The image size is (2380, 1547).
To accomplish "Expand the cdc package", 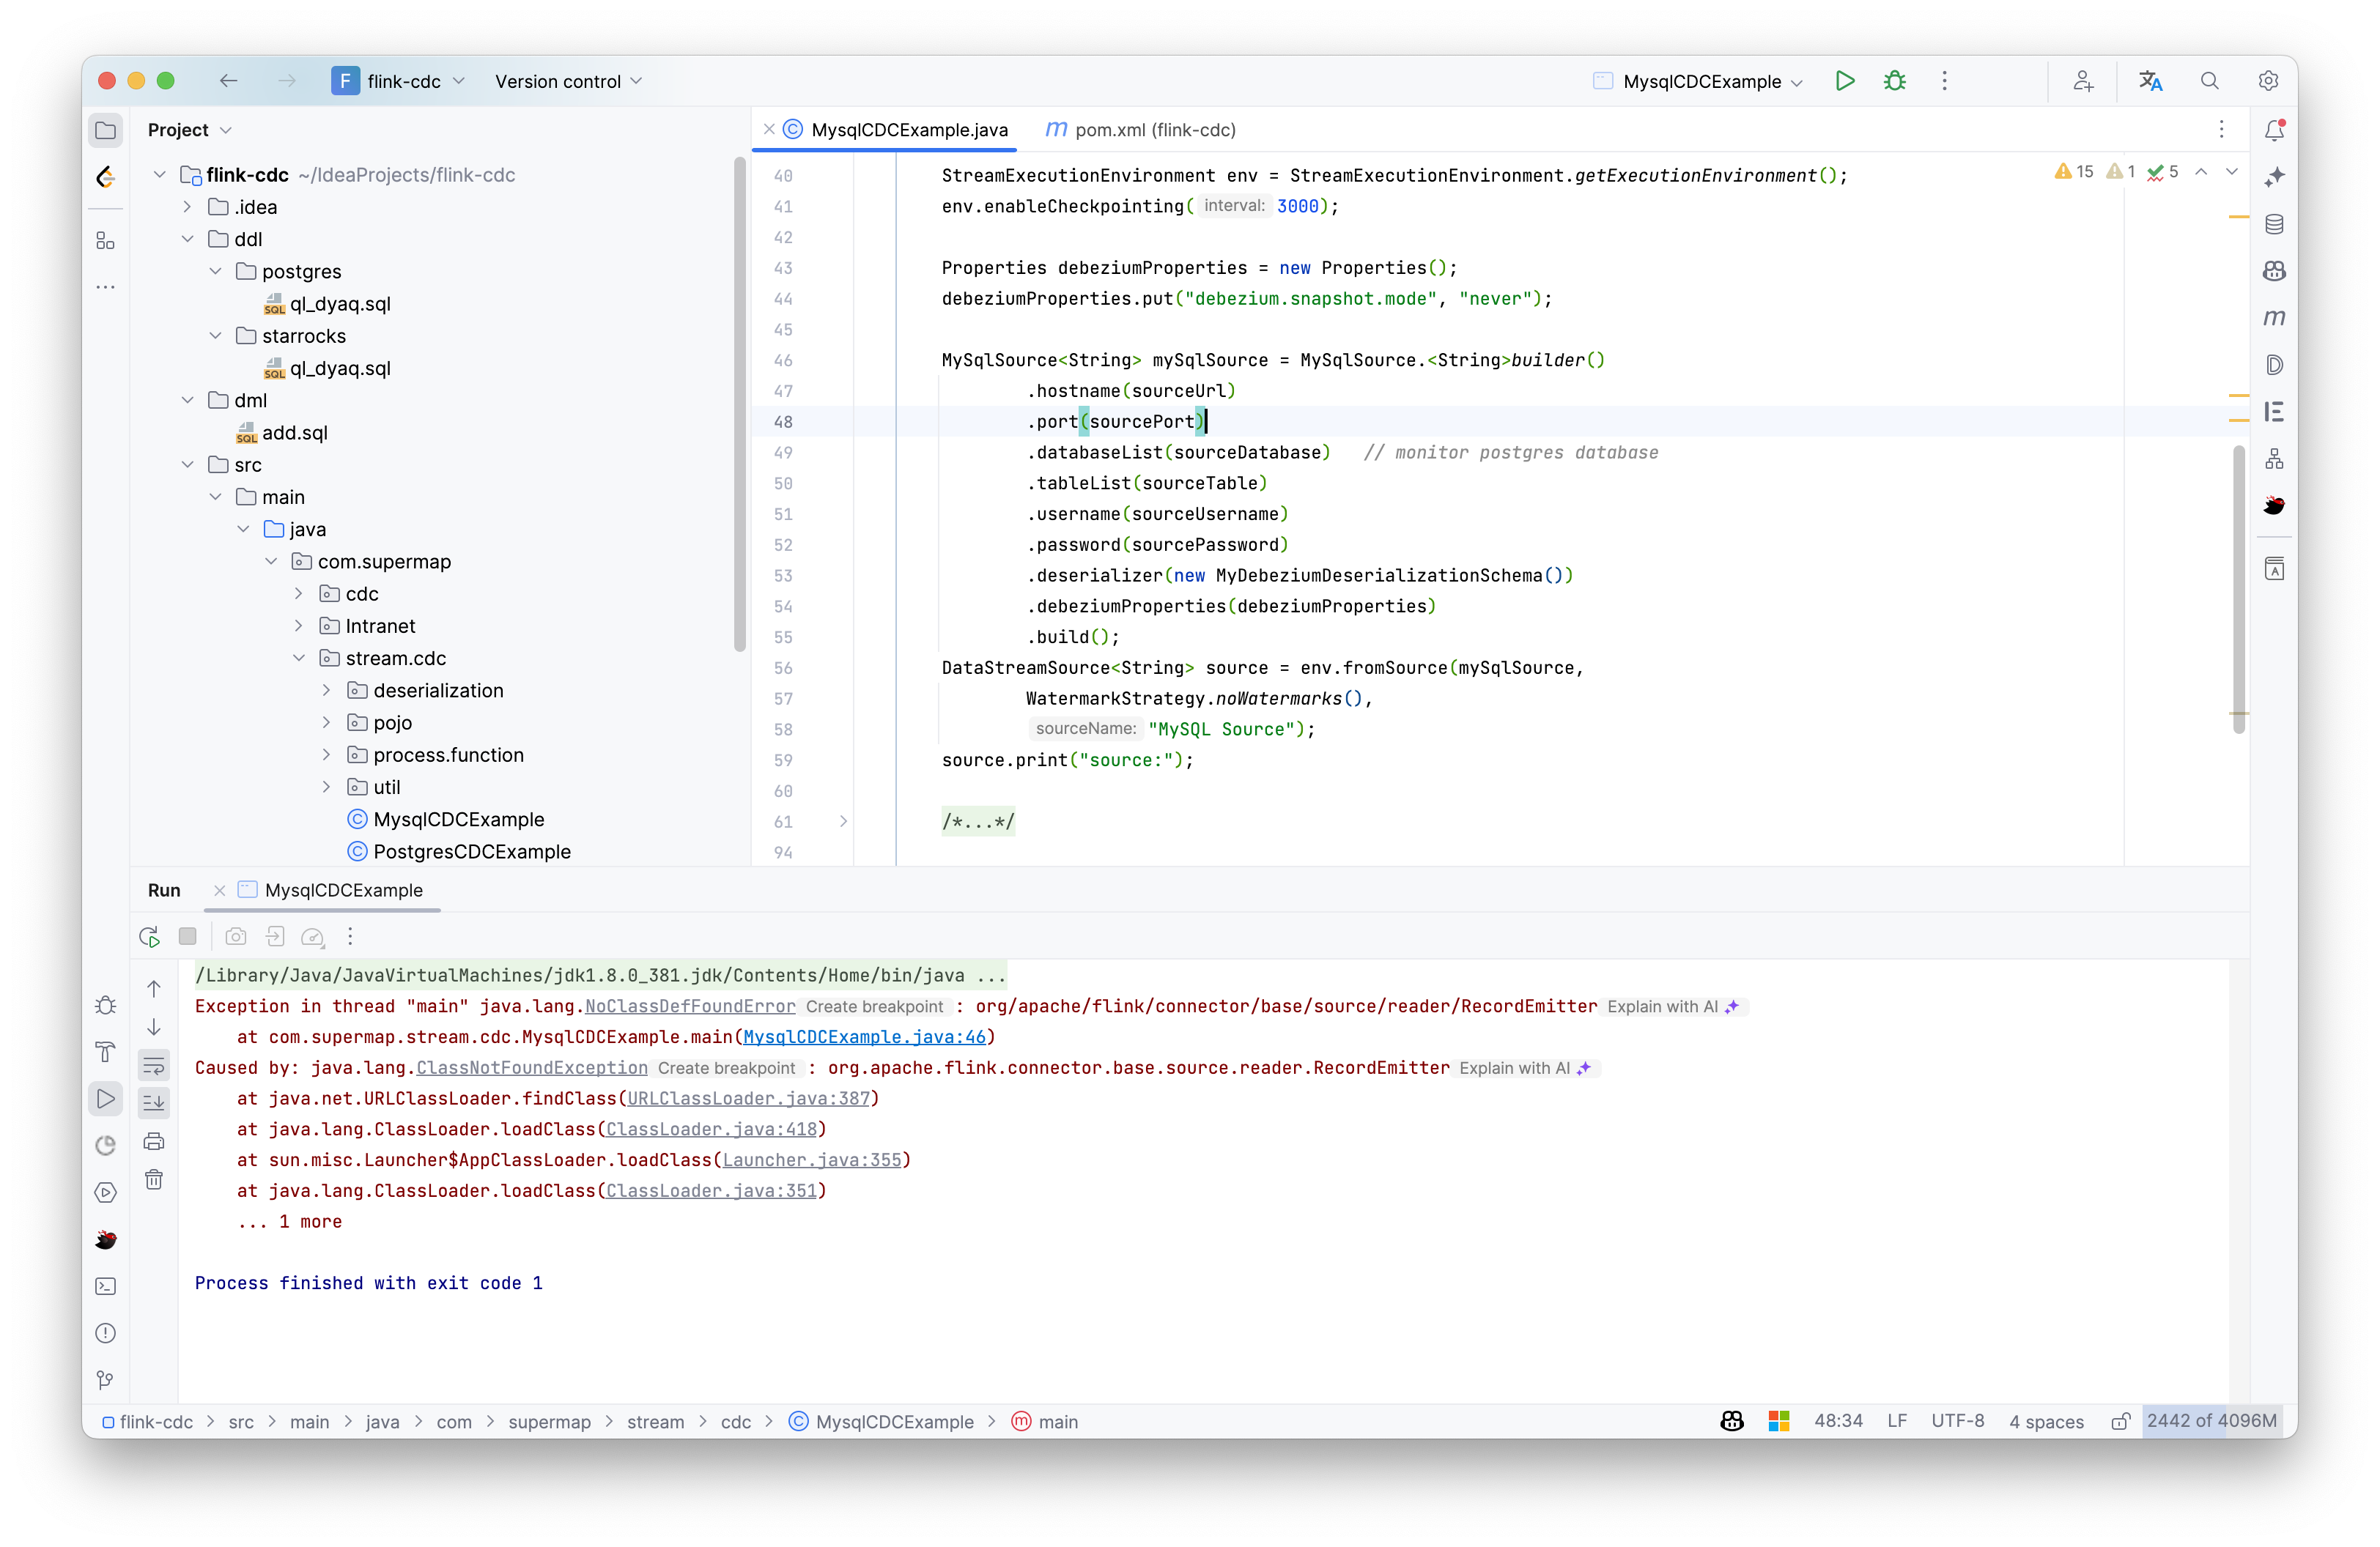I will pyautogui.click(x=298, y=593).
